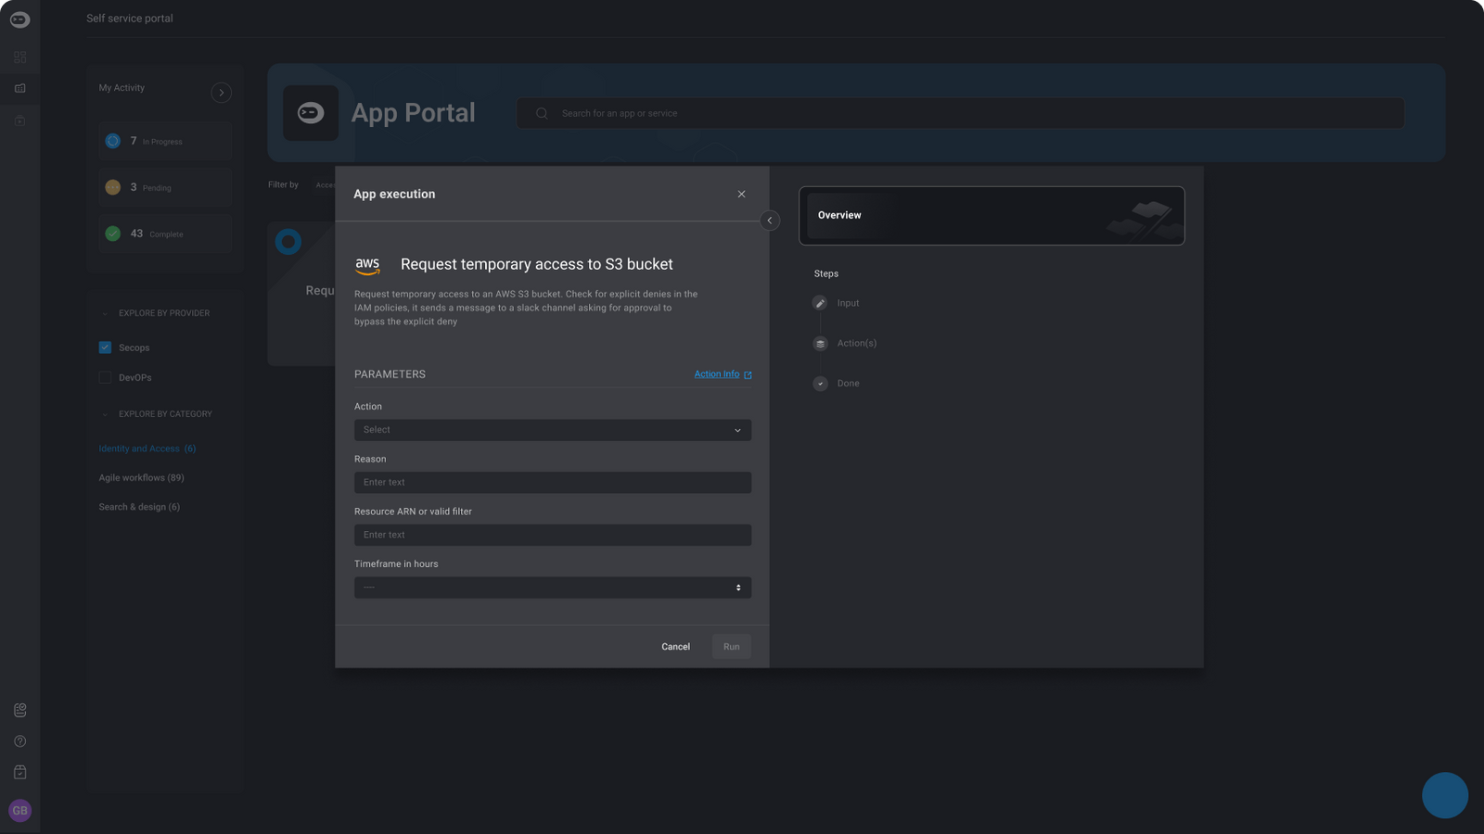The width and height of the screenshot is (1484, 834).
Task: Click the Reason text field
Action: (552, 483)
